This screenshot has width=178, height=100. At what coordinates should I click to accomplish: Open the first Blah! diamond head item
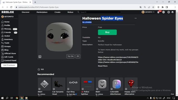point(44,84)
